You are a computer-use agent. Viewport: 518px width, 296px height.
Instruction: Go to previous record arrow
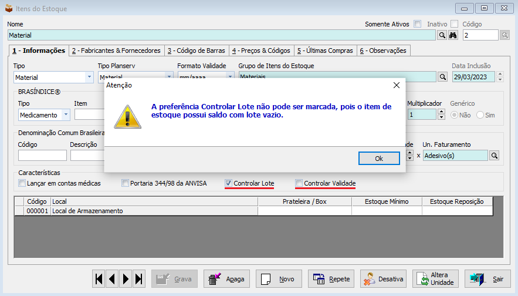point(112,279)
